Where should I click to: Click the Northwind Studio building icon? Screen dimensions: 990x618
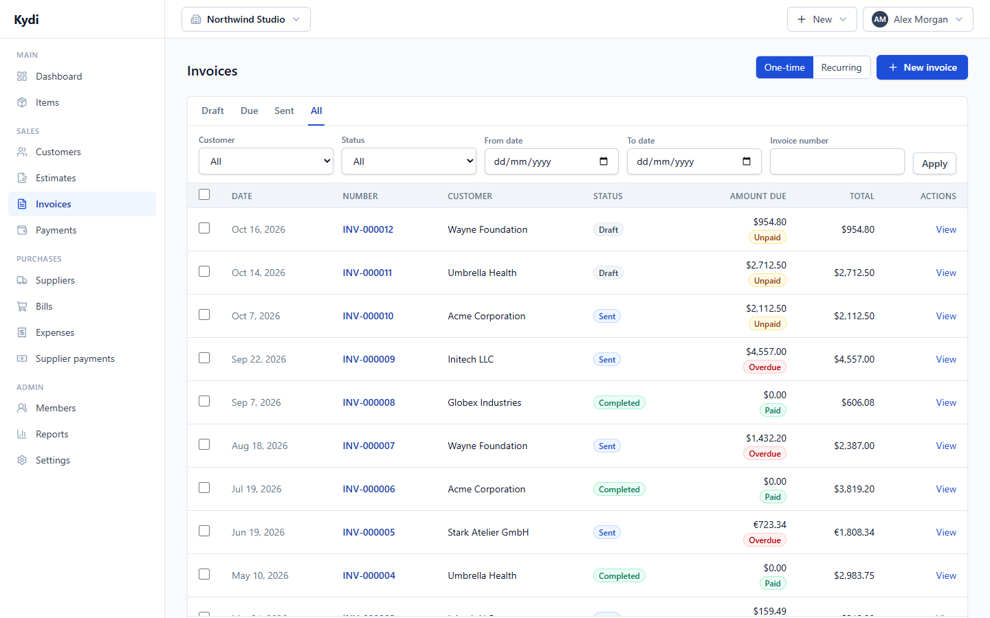(196, 19)
